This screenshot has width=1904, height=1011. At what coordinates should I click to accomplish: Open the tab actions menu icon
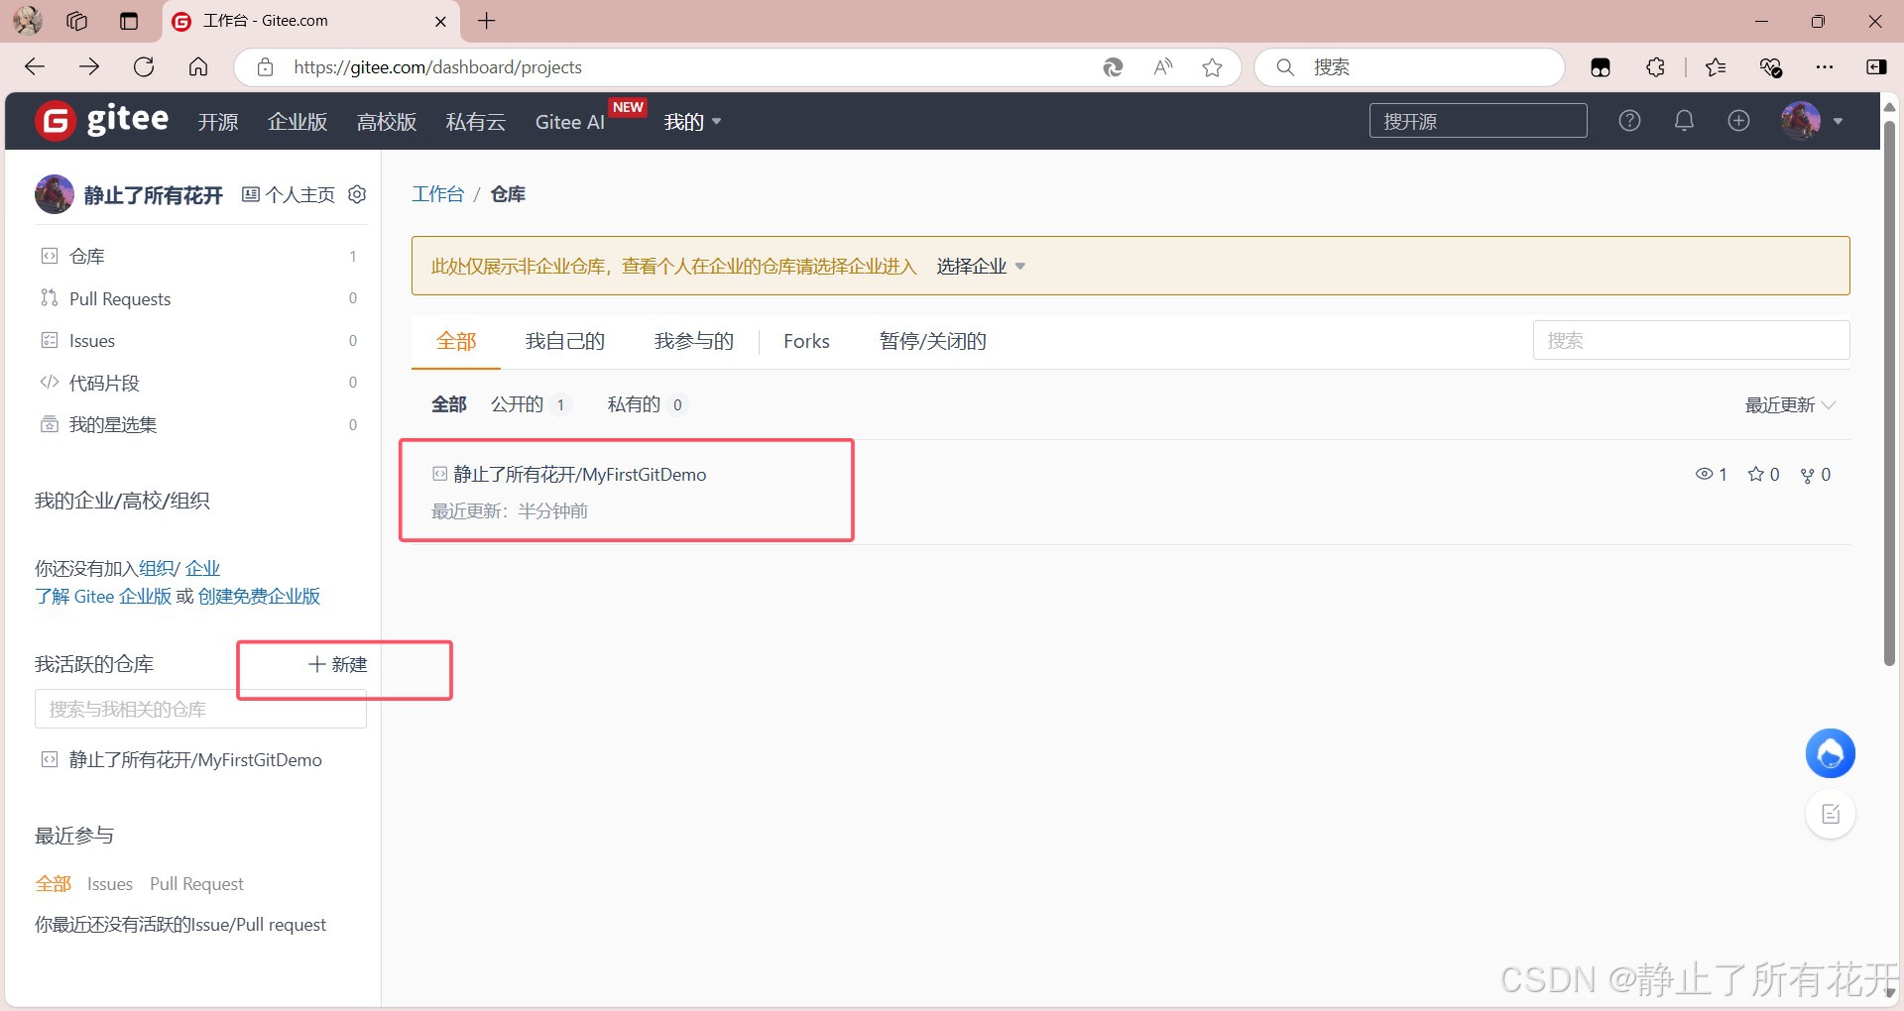(128, 21)
